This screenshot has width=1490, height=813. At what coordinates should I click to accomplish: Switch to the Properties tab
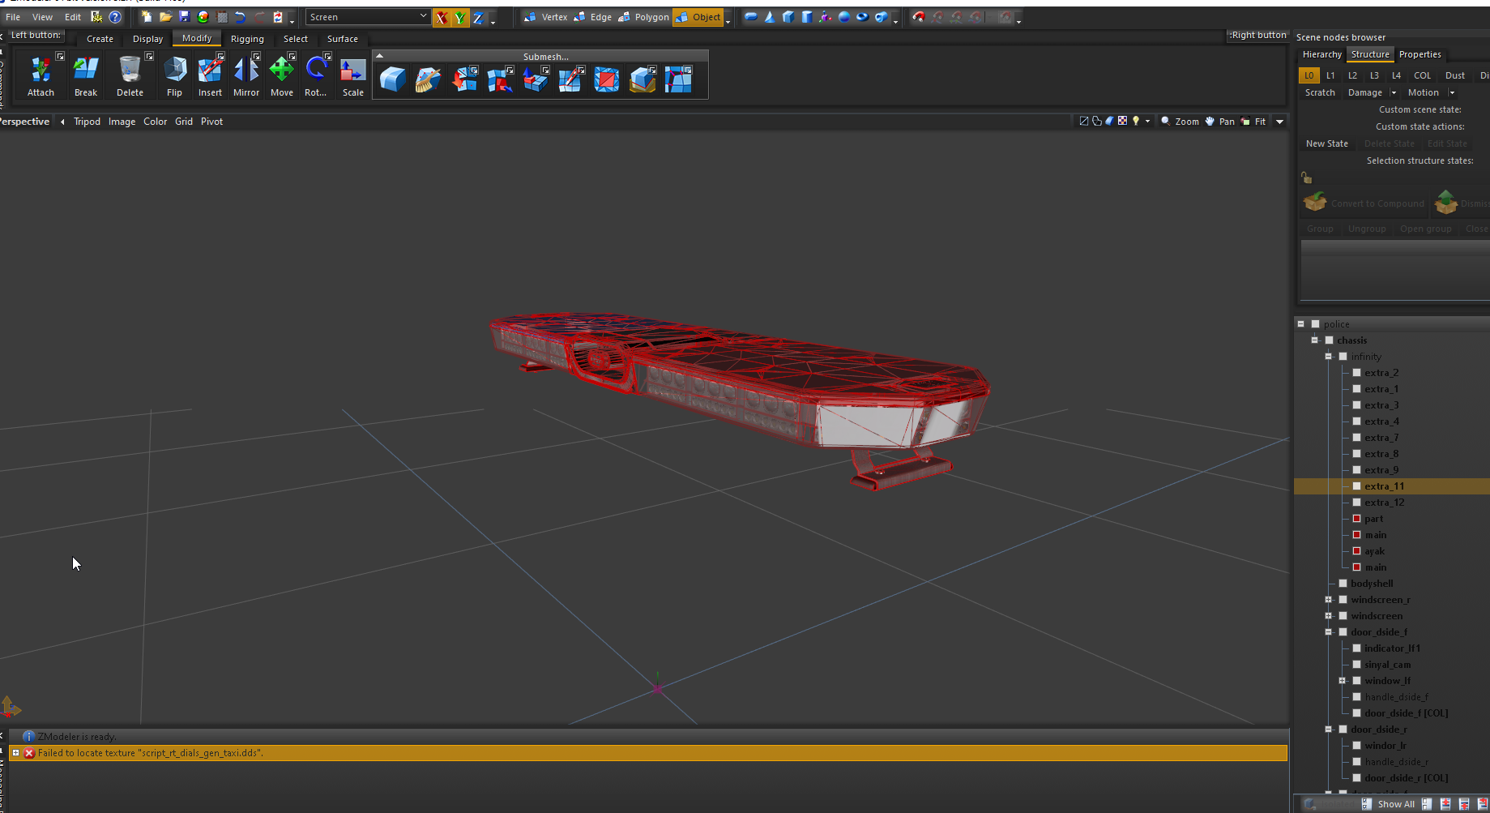[x=1420, y=54]
